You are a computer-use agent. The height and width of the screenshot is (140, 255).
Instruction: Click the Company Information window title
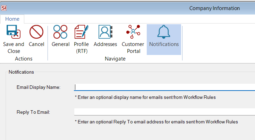coord(214,8)
